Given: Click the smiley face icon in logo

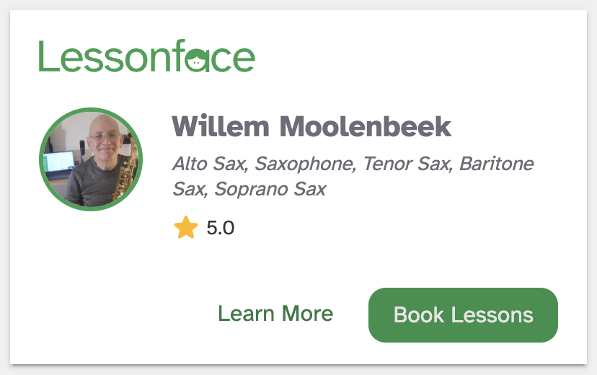Looking at the screenshot, I should point(196,61).
